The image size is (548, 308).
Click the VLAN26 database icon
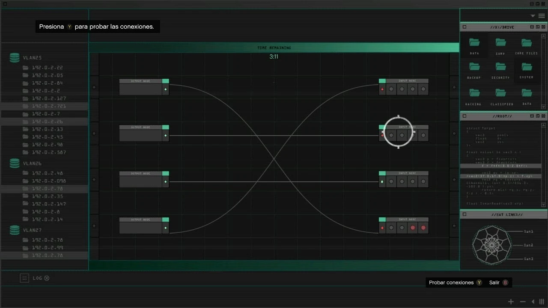(15, 163)
